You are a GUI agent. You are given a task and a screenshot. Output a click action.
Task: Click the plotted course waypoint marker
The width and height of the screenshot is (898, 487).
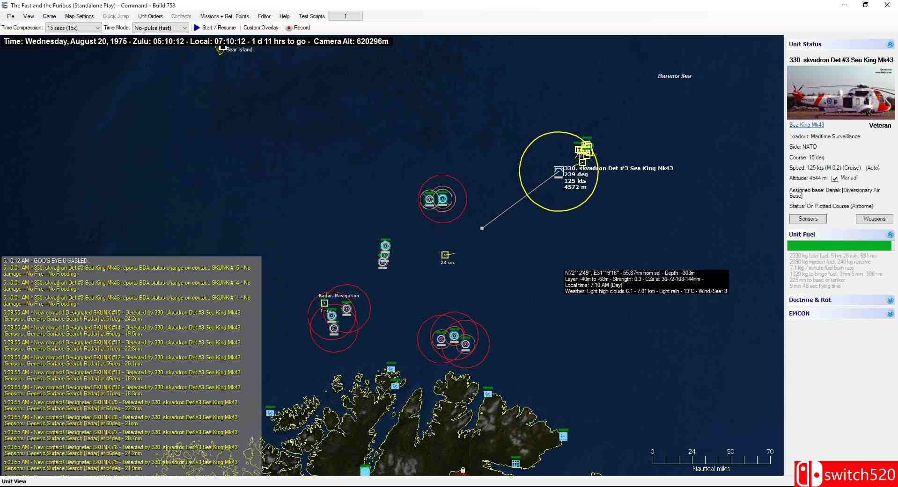pos(482,228)
